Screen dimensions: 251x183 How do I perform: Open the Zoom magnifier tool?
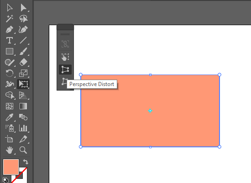tap(23, 150)
